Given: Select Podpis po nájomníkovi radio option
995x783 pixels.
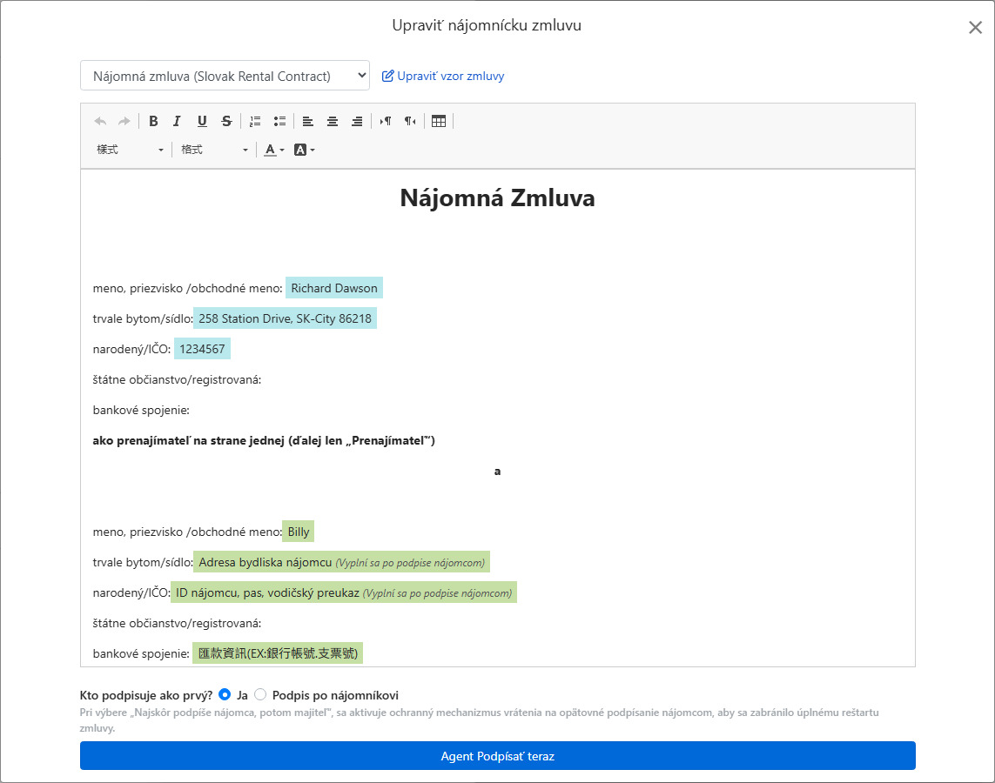Looking at the screenshot, I should 260,694.
